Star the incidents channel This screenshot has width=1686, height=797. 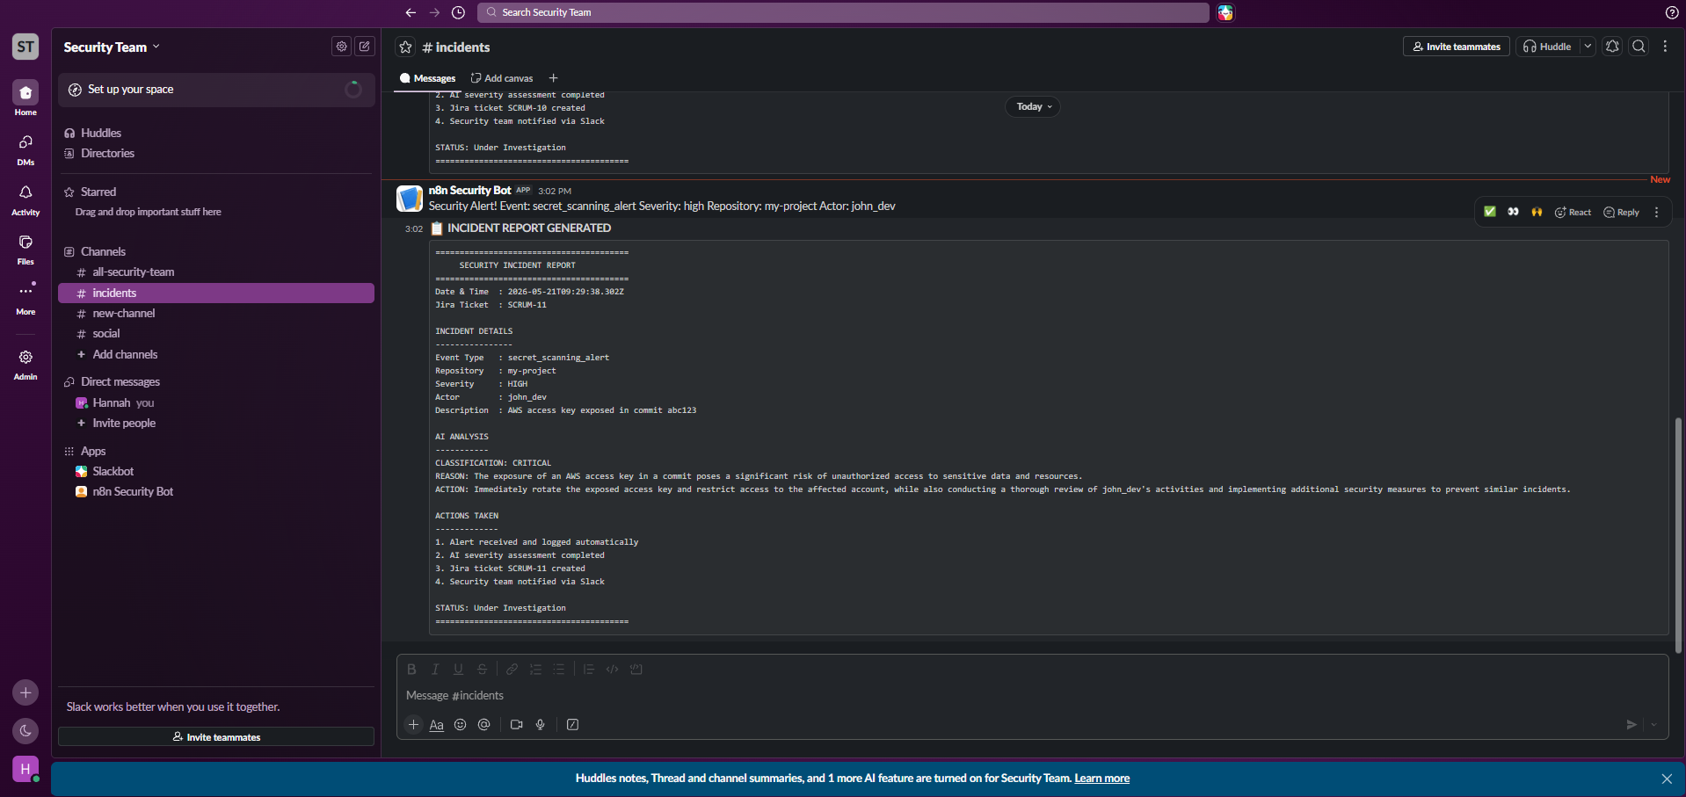[x=405, y=47]
